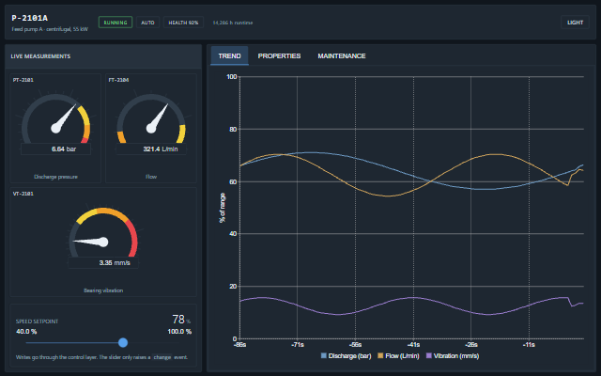
Task: Toggle the Vibration (mm/s) legend swatch
Action: [x=429, y=356]
